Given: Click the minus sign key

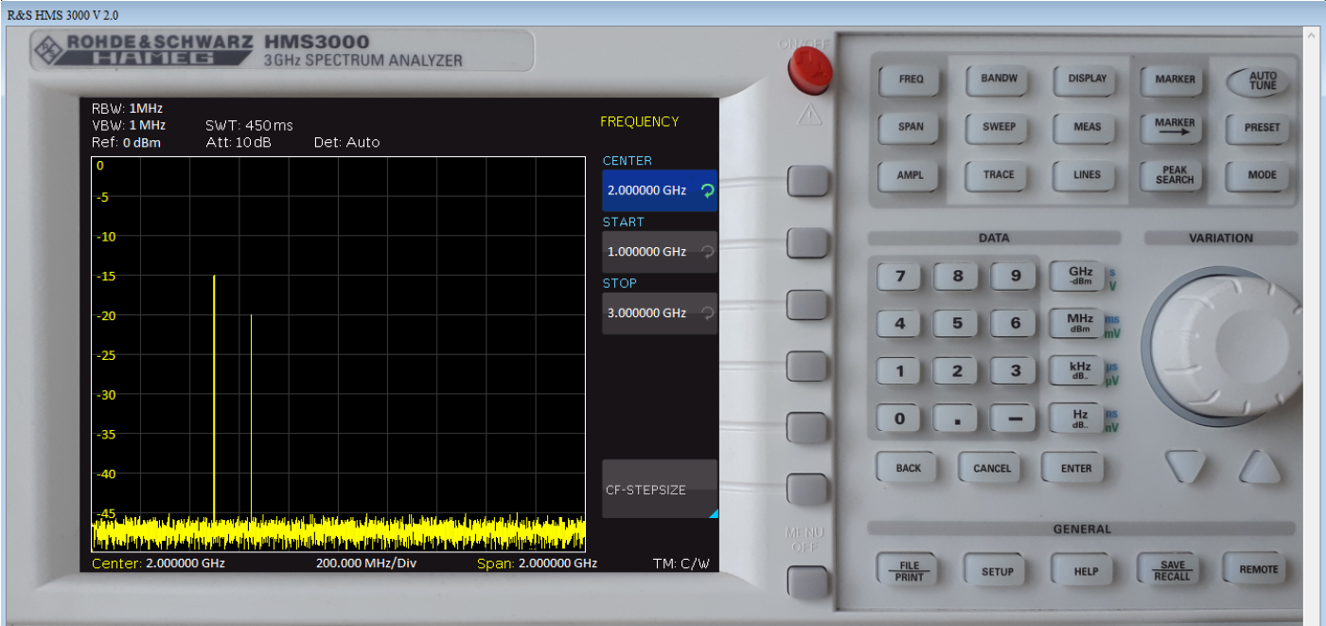Looking at the screenshot, I should click(x=1015, y=420).
